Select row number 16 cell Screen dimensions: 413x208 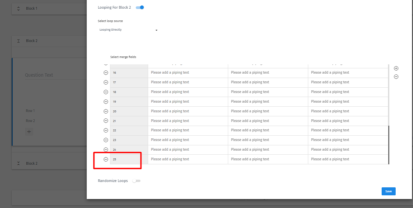click(x=129, y=73)
